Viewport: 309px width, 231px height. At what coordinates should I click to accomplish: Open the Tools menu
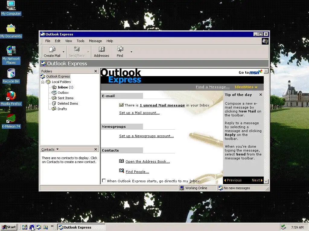click(80, 41)
